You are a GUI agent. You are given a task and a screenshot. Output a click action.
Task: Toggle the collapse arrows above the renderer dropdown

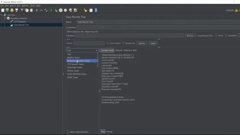coord(68,47)
